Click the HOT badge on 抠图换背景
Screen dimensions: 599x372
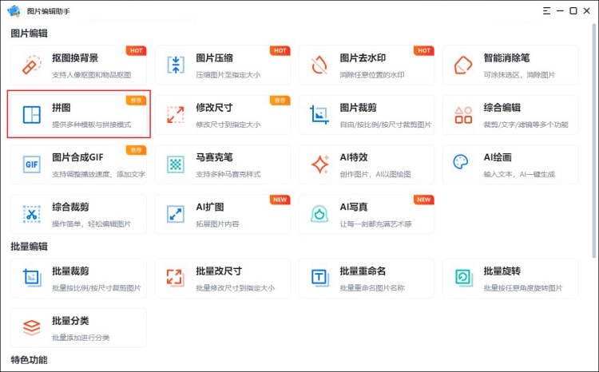137,50
